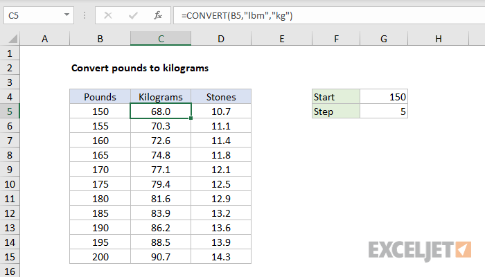Viewport: 485px width, 277px height.
Task: Select row 10 header
Action: 10,184
